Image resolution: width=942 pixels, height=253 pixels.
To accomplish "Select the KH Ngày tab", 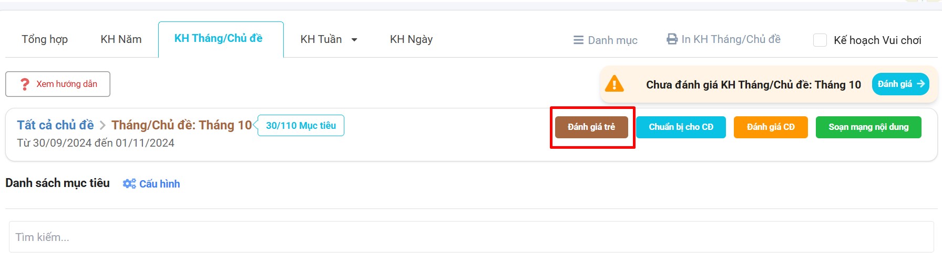I will click(x=411, y=39).
